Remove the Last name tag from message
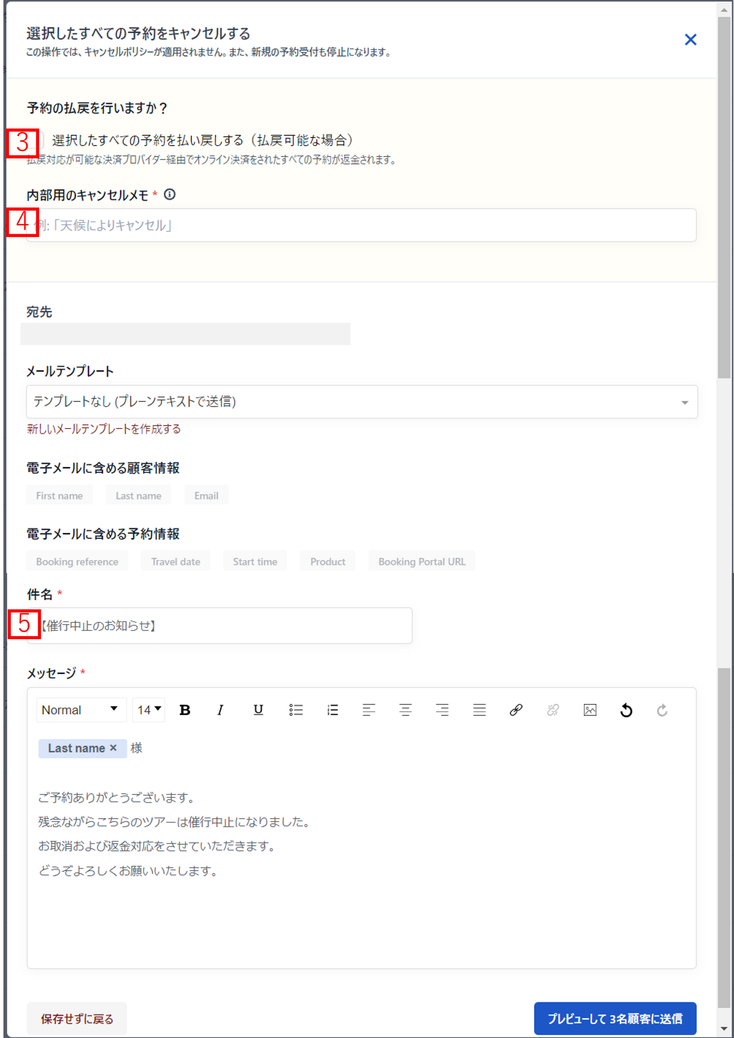Viewport: 734px width, 1038px height. pyautogui.click(x=114, y=748)
